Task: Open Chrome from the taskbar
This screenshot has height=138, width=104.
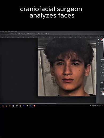Action: (x=20, y=106)
